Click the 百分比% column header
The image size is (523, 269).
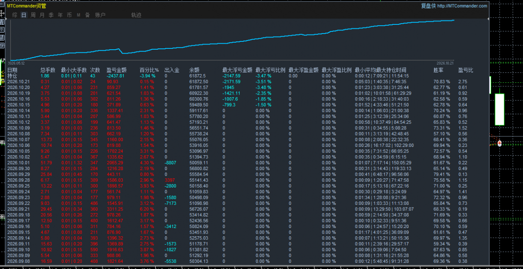[149, 70]
